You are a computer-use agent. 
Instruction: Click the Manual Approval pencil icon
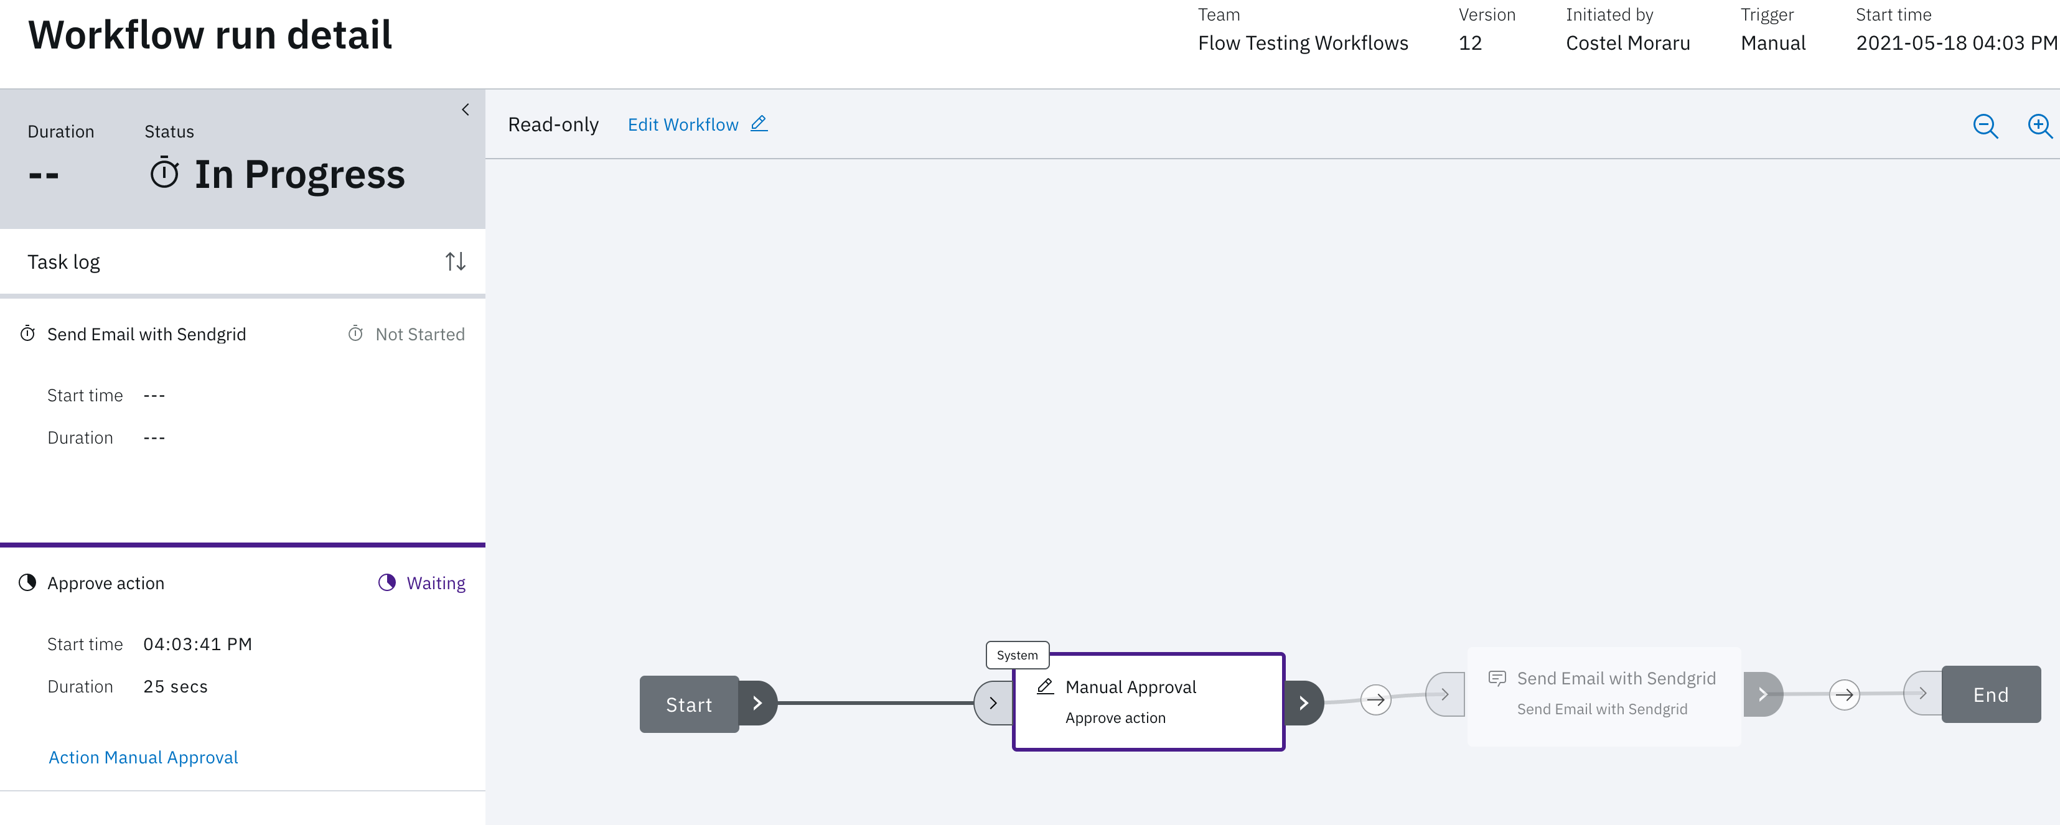pyautogui.click(x=1045, y=687)
